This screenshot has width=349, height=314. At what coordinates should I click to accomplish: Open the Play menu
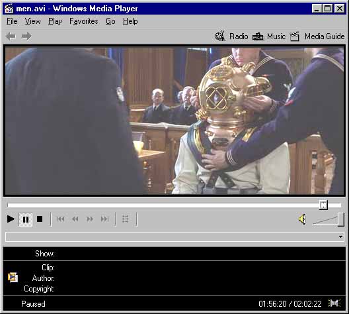coord(55,21)
